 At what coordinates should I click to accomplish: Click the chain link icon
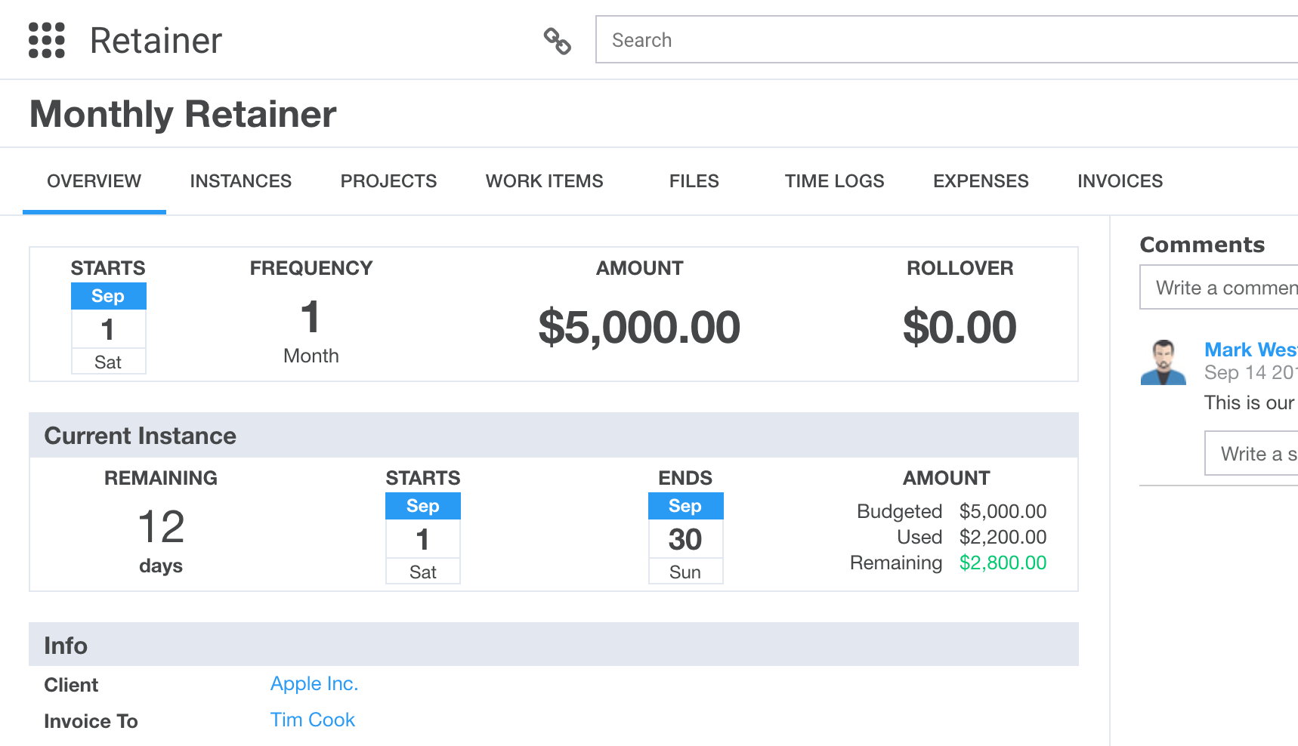pos(558,41)
